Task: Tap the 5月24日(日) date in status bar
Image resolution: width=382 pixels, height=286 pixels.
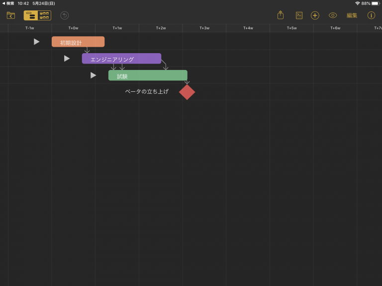Action: point(44,3)
